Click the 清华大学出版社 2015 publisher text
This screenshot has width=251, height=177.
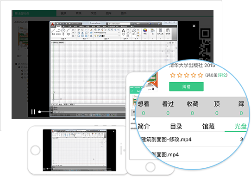[192, 65]
